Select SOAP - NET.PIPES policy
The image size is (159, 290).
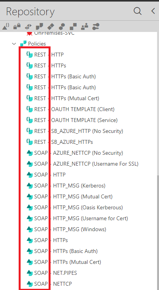click(x=56, y=273)
